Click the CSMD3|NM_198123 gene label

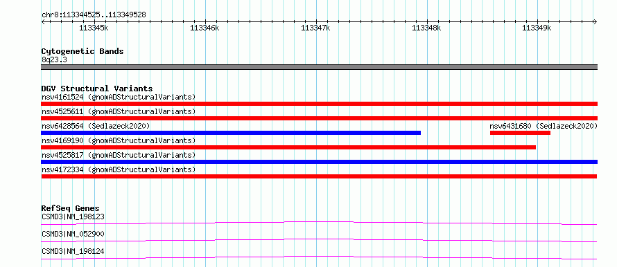click(73, 217)
